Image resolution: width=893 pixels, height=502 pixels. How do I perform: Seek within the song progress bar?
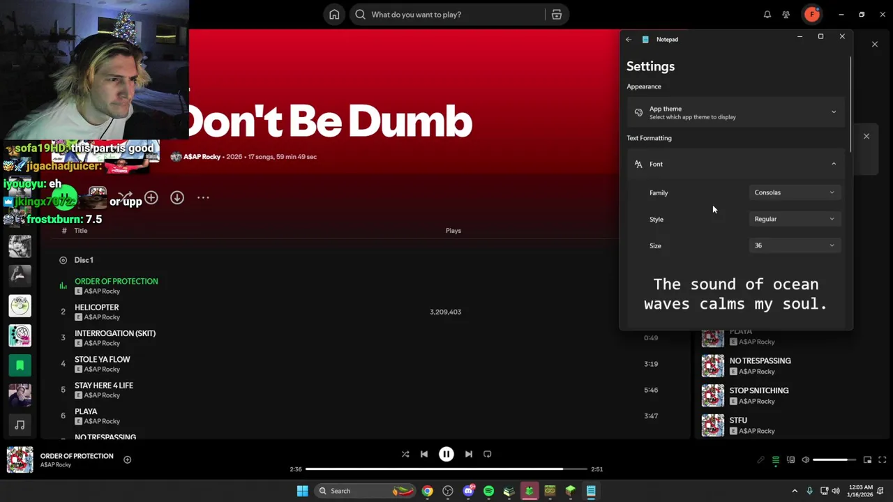tap(446, 469)
